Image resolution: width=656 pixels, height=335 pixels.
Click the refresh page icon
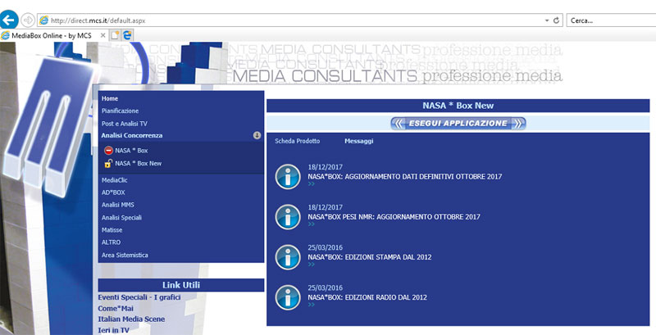tap(557, 20)
